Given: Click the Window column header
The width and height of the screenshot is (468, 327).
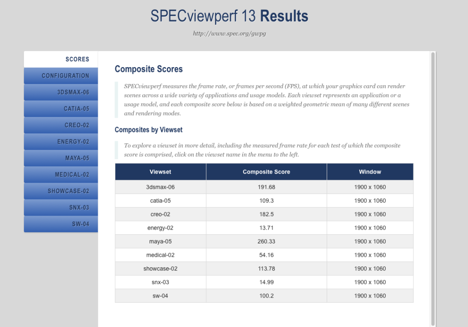Looking at the screenshot, I should pos(370,172).
